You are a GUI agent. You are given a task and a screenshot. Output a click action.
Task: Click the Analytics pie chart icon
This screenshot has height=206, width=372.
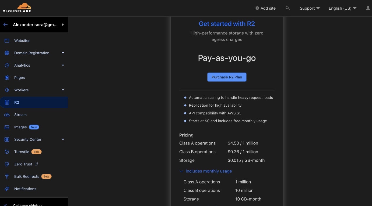(x=7, y=65)
